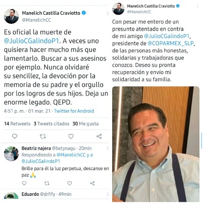Image resolution: width=203 pixels, height=203 pixels.
Task: Open the photo of smiling man in suspenders
Action: coord(156,144)
